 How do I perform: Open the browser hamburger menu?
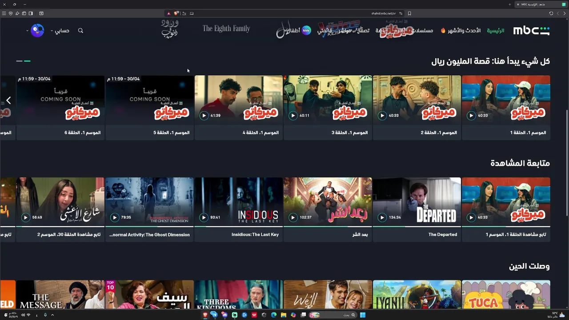[x=4, y=13]
